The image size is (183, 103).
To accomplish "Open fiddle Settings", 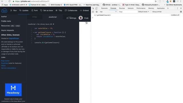I will (71, 18).
